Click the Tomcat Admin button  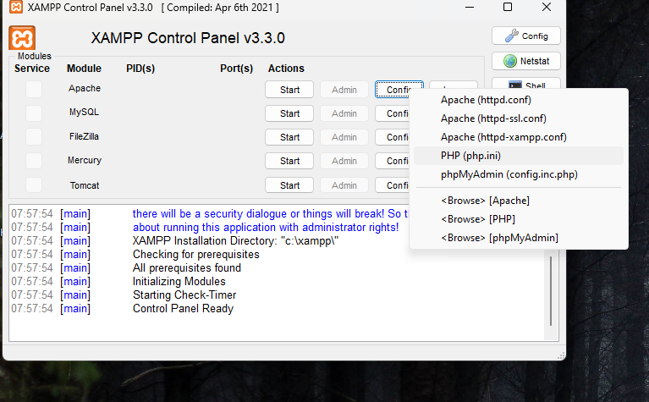[x=344, y=185]
